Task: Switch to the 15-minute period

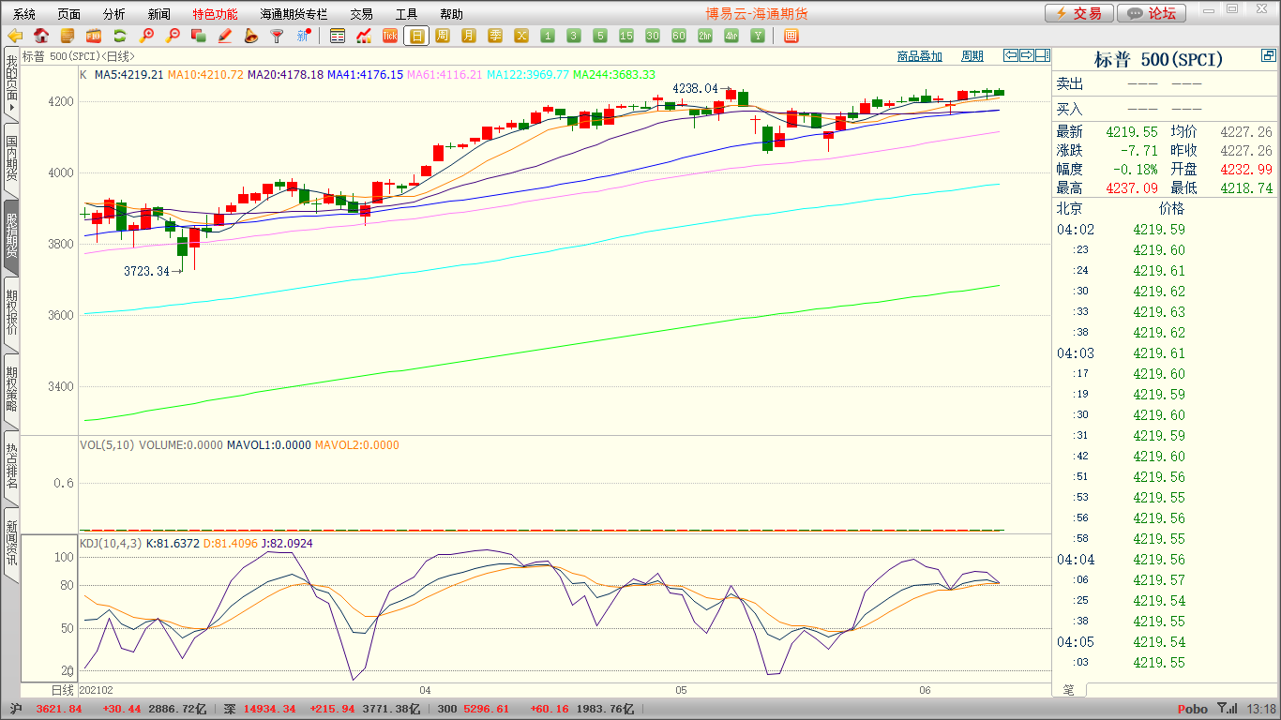Action: pos(626,36)
